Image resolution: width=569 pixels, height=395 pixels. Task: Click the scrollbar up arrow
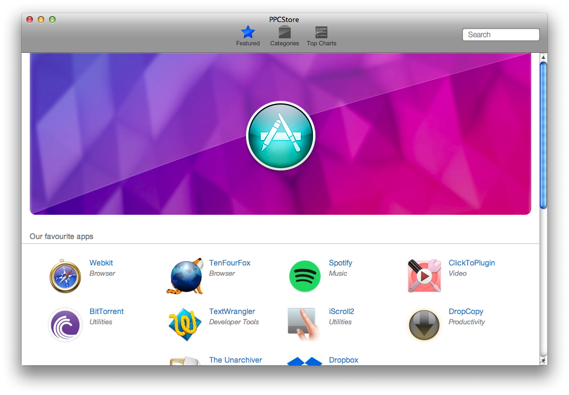[543, 57]
